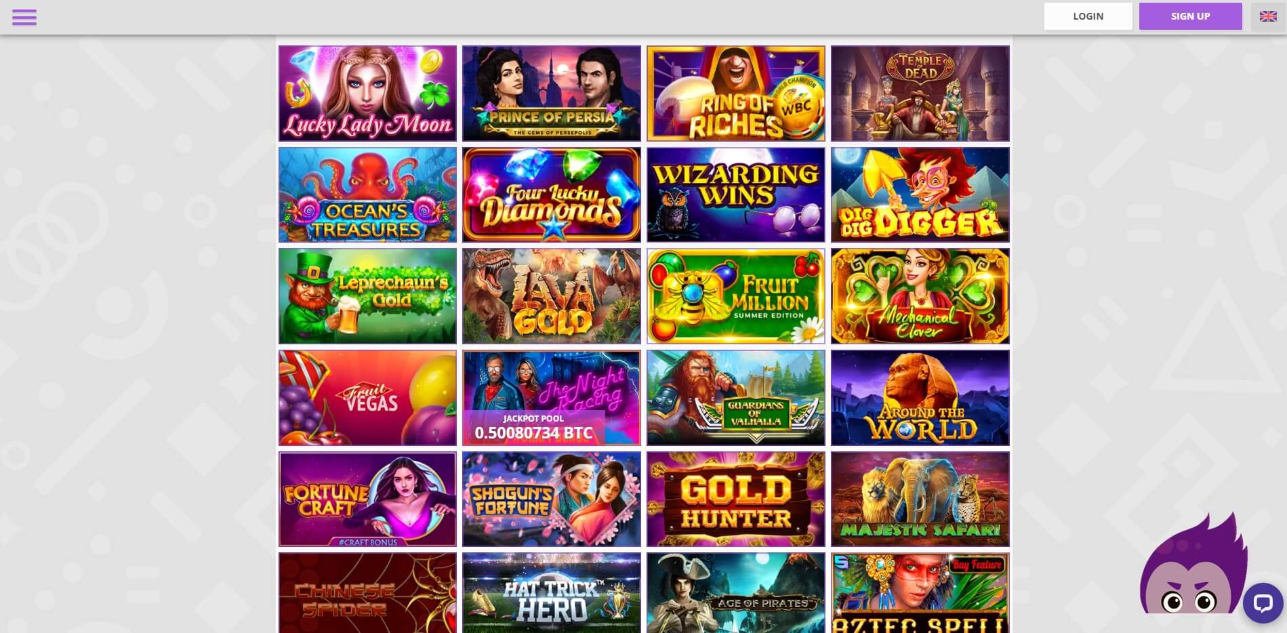Open Ring of Riches game tile
The height and width of the screenshot is (633, 1287).
(736, 94)
